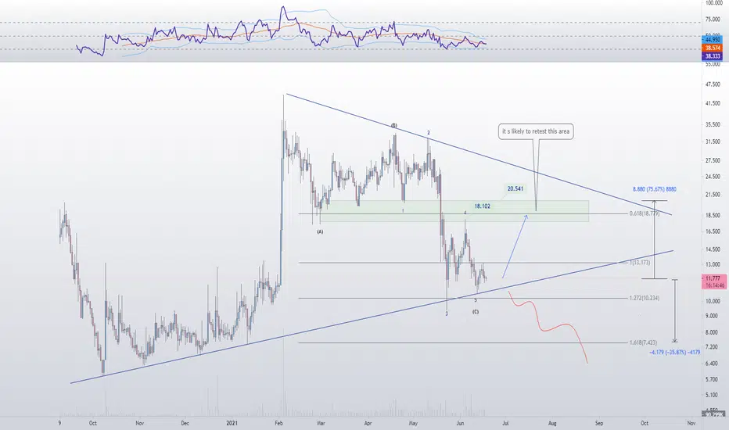Screen dimensions: 729x430
Task: Click the Jul label on the time axis
Action: (x=505, y=423)
